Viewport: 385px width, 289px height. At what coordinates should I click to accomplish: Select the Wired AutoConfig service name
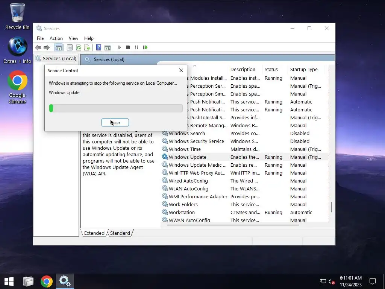[188, 181]
